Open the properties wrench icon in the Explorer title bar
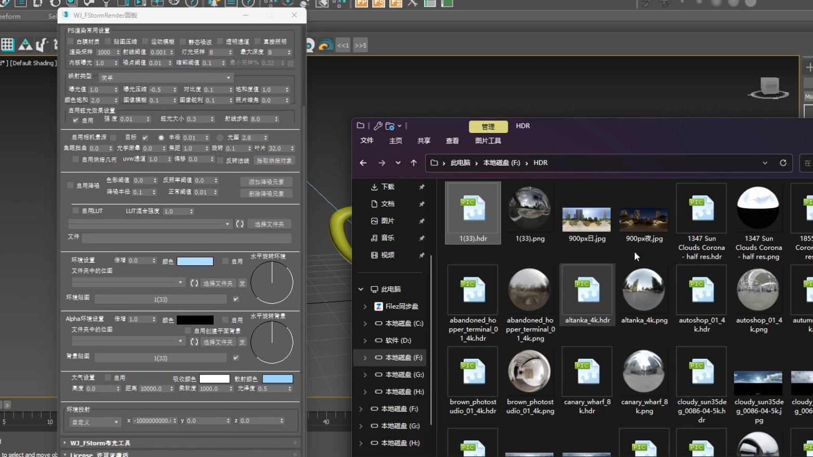The image size is (813, 457). 378,126
